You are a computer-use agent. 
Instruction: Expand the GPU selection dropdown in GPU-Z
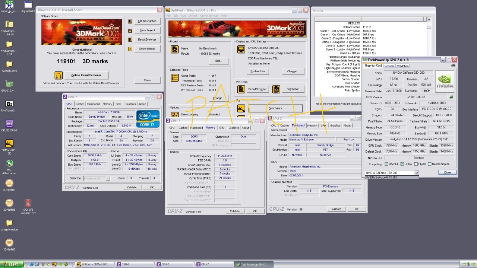tap(417, 173)
